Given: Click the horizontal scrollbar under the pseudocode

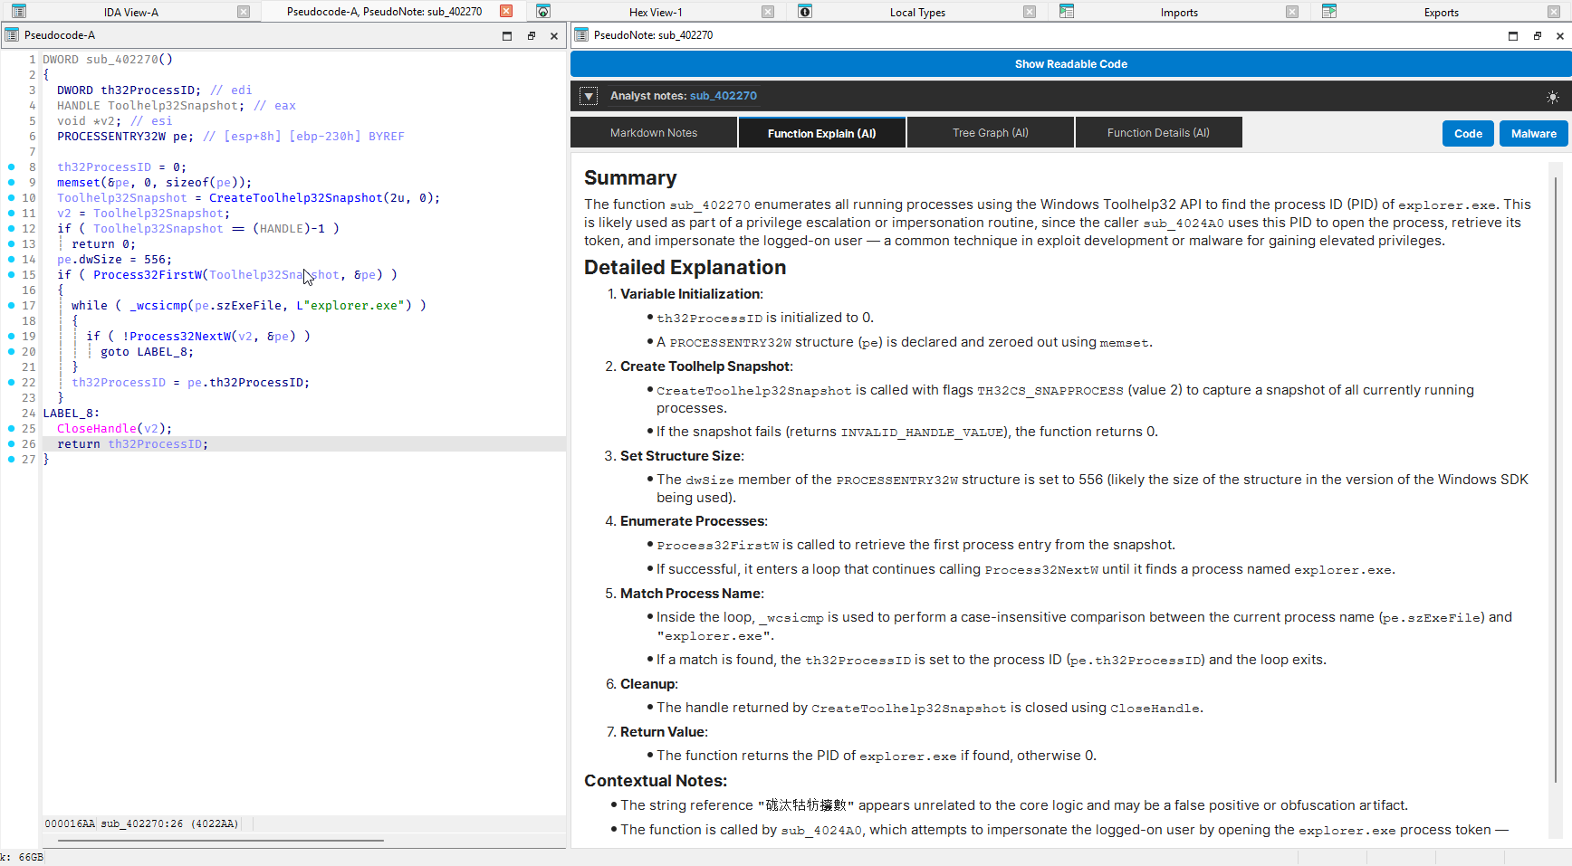Looking at the screenshot, I should tap(220, 841).
